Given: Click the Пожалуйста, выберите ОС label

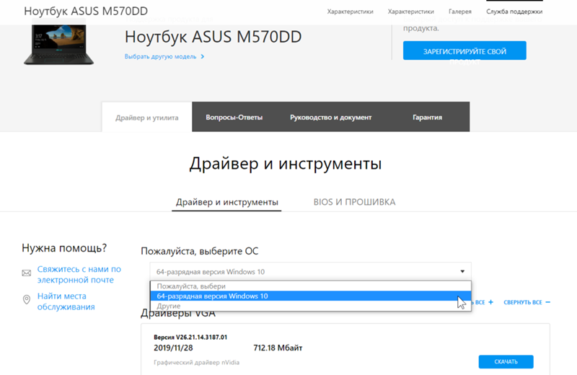Looking at the screenshot, I should (200, 252).
